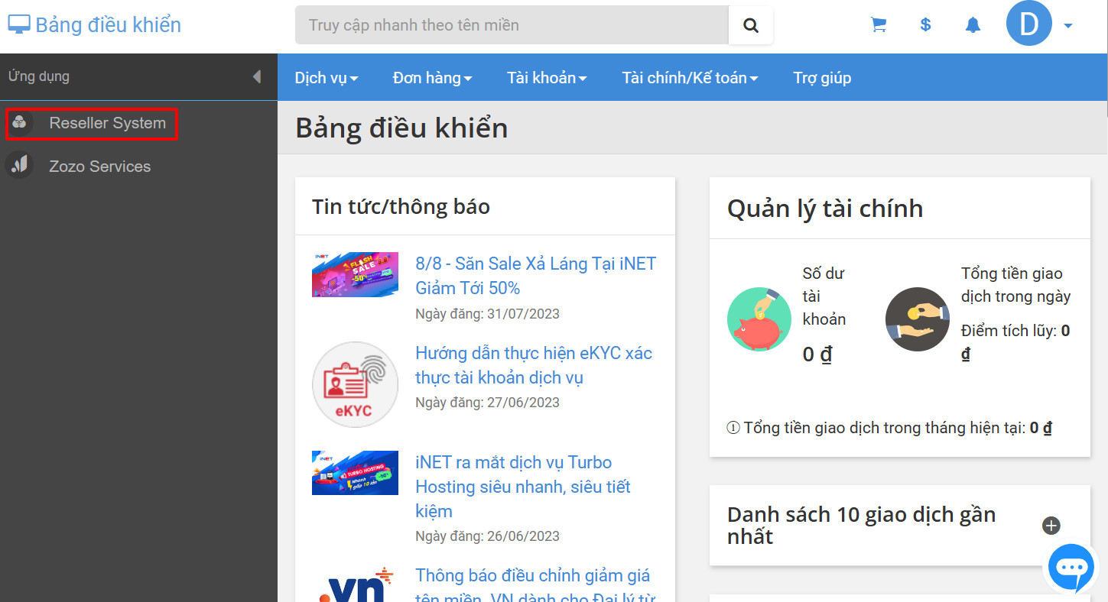Click the plus button on recent transactions
Viewport: 1108px width, 602px height.
[1051, 526]
